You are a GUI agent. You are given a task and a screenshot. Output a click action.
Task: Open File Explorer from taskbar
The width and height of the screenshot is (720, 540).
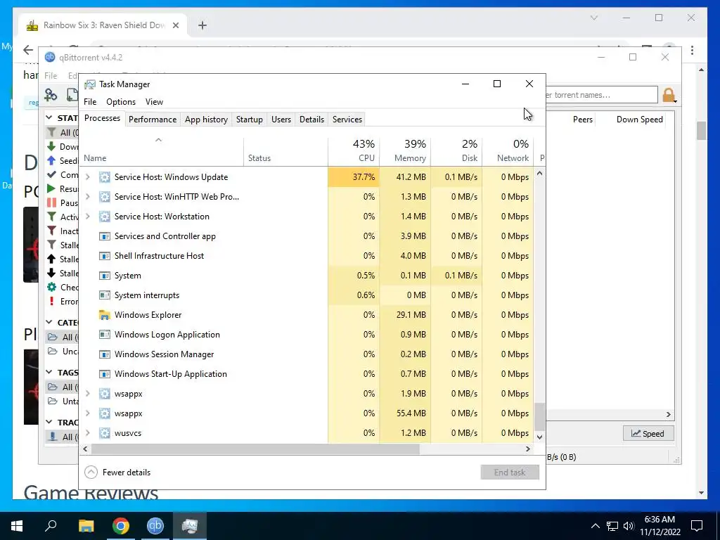[86, 526]
